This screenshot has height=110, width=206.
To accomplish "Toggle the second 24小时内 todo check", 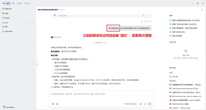I will (170, 24).
